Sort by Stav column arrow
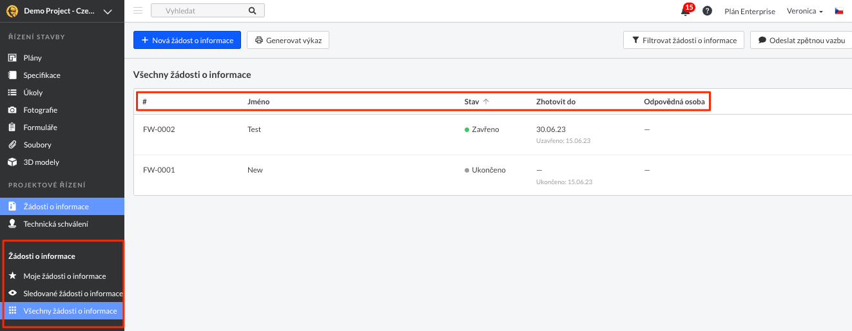 click(x=486, y=102)
